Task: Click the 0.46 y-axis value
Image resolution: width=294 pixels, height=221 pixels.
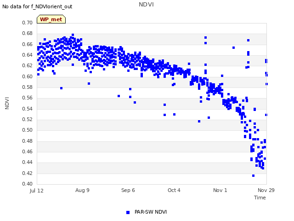Action: click(x=28, y=151)
